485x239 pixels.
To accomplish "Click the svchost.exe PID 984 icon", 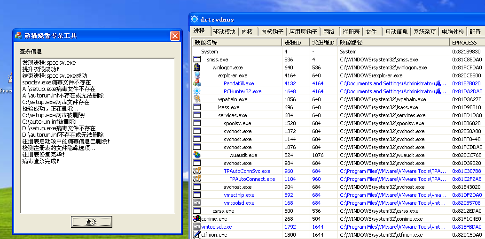I will [197, 163].
